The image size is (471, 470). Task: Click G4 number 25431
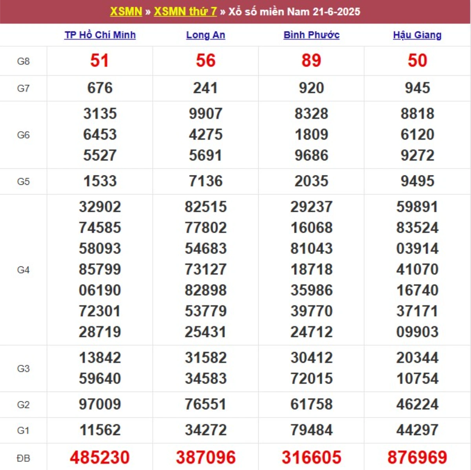coord(206,332)
